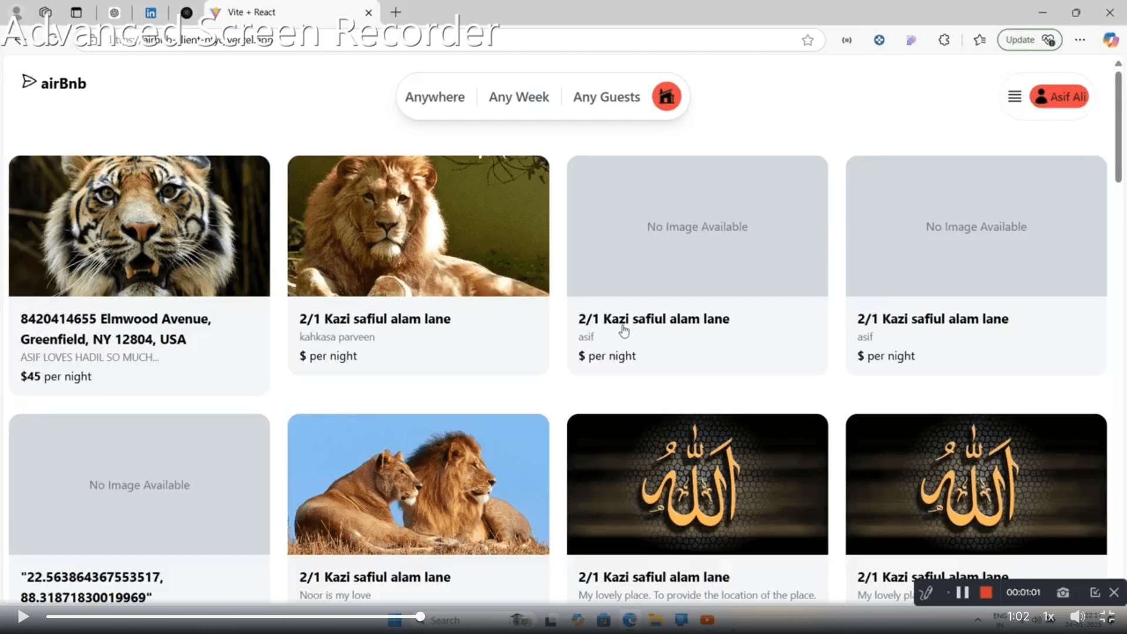Click the video progress slider handle
Image resolution: width=1127 pixels, height=634 pixels.
[420, 616]
